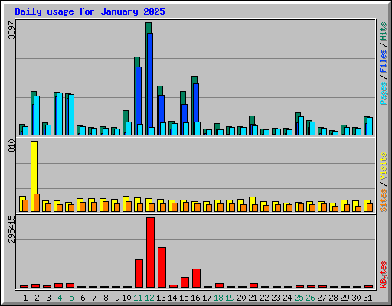This screenshot has height=306, width=392.
Task: Click day label "28" on the x-axis
Action: pos(333,298)
